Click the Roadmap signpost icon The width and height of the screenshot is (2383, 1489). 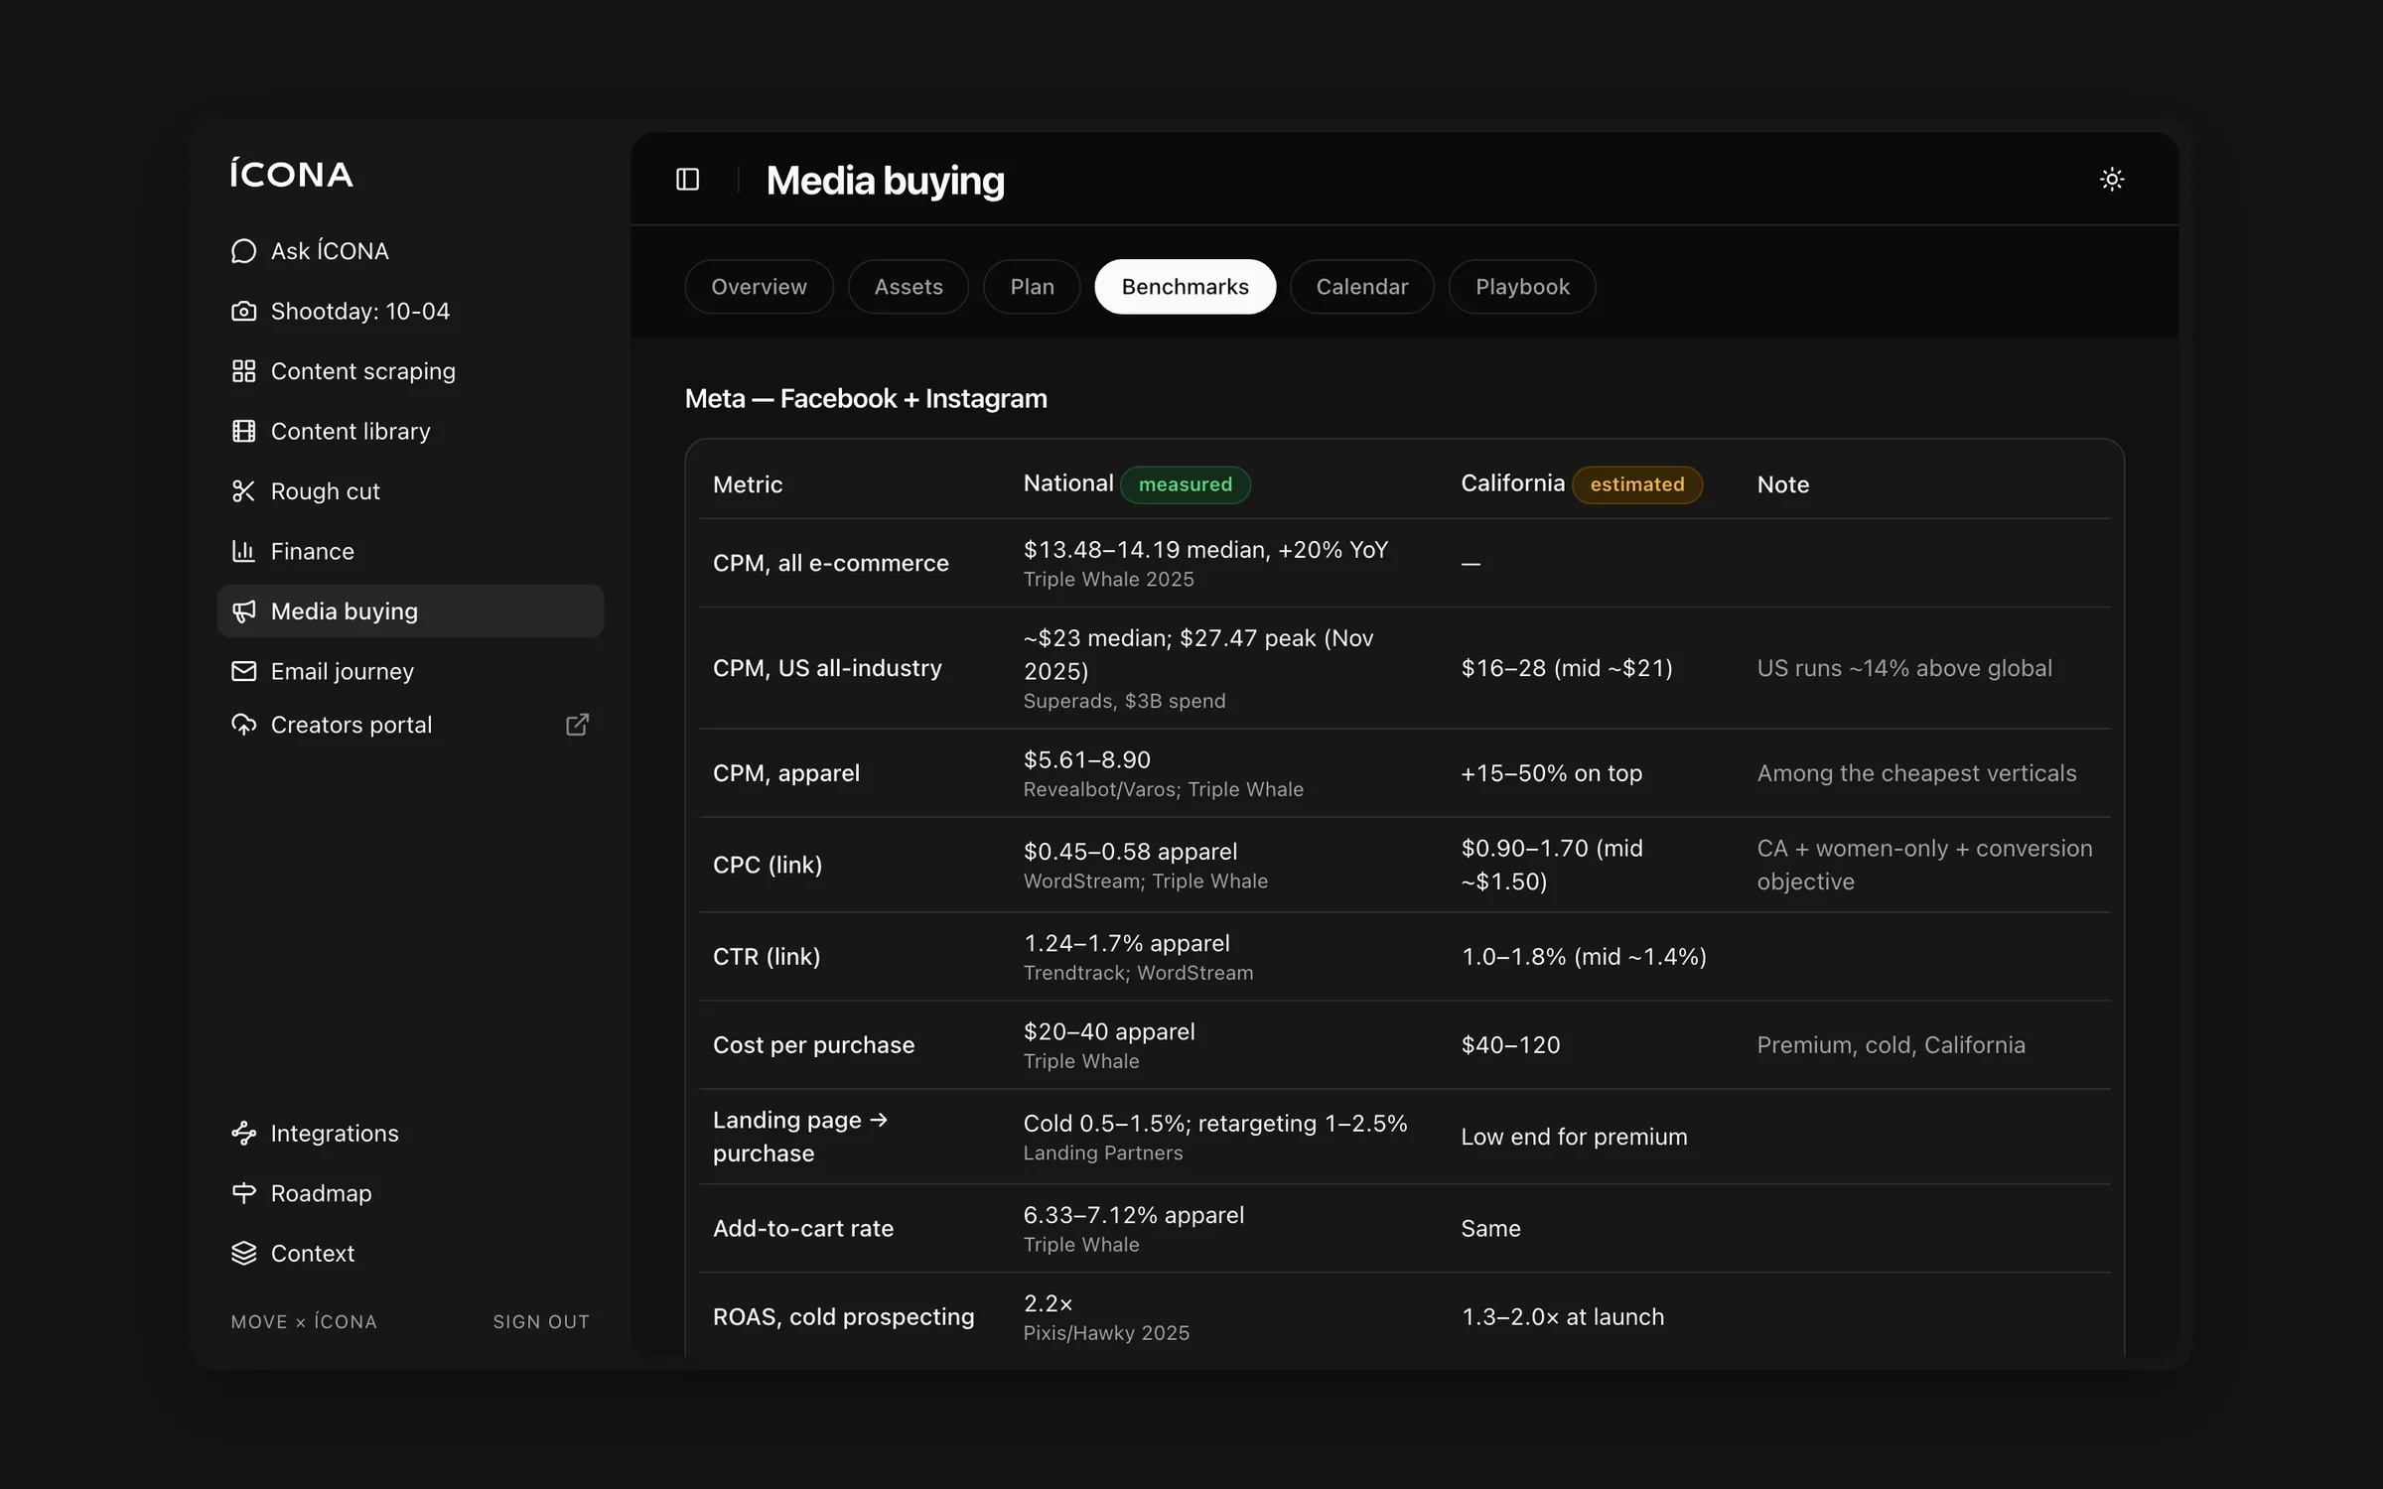(243, 1193)
